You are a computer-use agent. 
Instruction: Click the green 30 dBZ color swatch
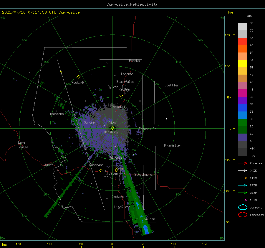pos(243,122)
